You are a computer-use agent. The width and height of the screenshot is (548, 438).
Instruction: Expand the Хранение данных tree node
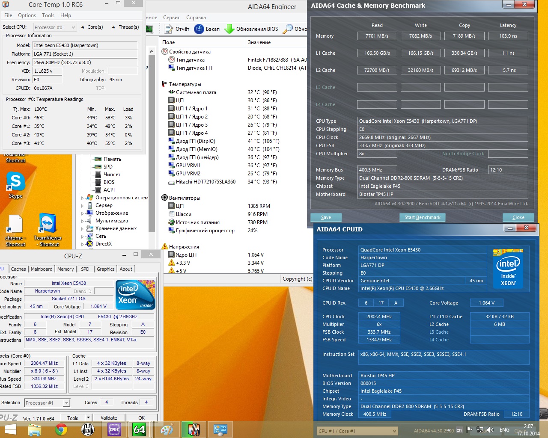[83, 229]
